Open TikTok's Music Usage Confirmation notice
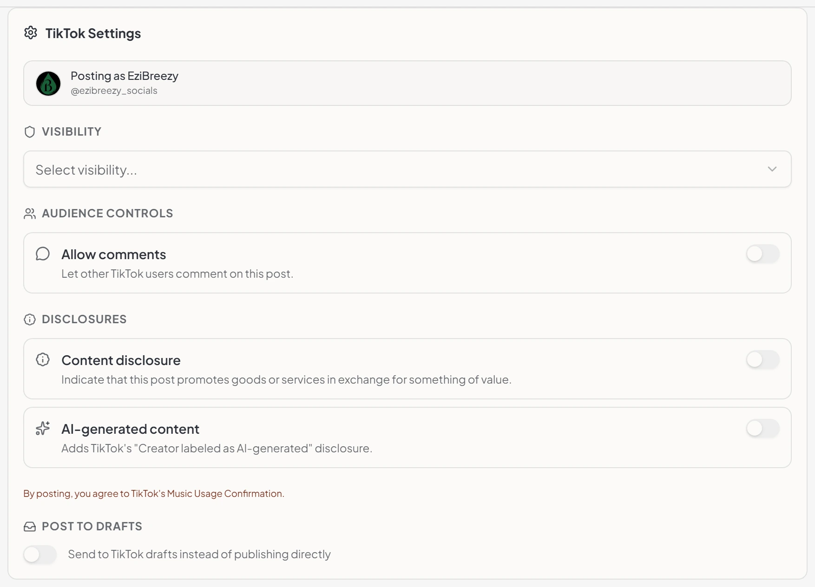 (x=154, y=493)
